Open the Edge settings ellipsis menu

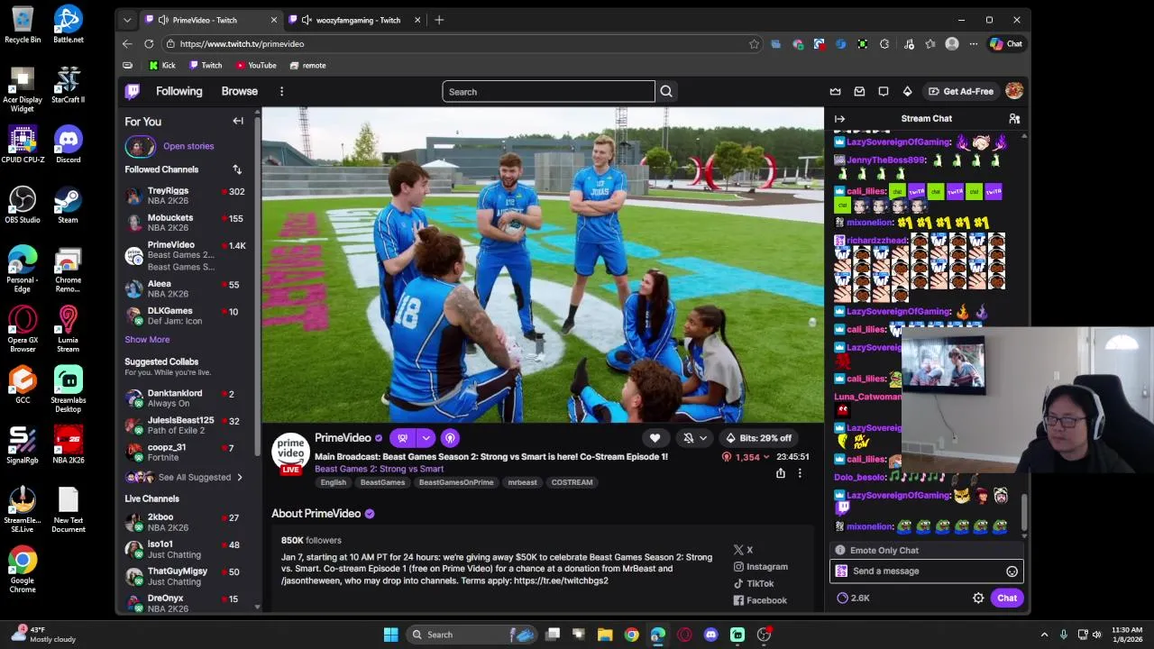click(x=973, y=43)
